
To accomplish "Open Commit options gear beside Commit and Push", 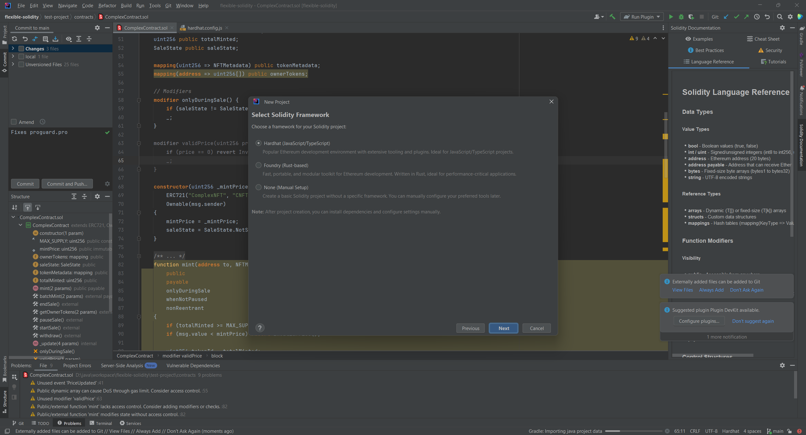I will (107, 184).
